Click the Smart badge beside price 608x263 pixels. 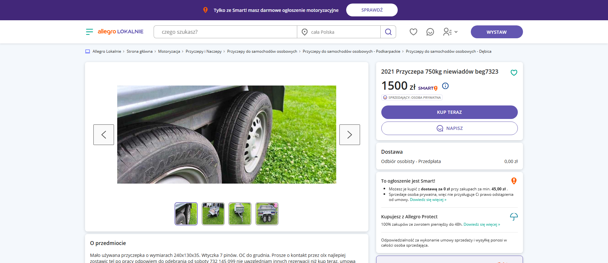tap(428, 88)
